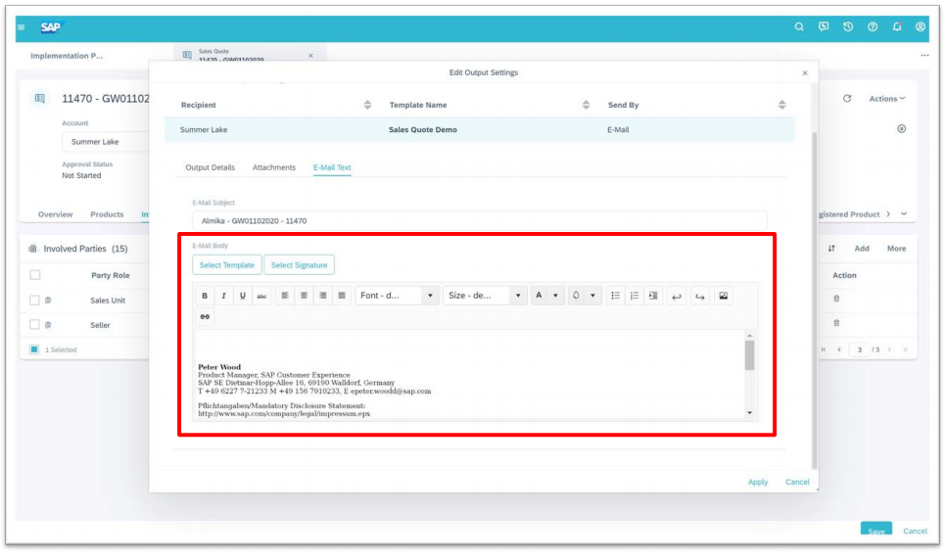Screen dimensions: 943x557
Task: Open Overview tab of quote
Action: 56,214
